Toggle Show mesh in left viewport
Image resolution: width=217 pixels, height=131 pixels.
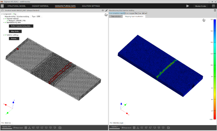tap(14, 128)
